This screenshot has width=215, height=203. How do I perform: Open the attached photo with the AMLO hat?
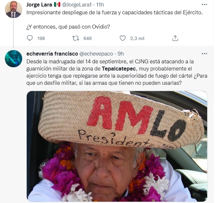[x=117, y=146]
